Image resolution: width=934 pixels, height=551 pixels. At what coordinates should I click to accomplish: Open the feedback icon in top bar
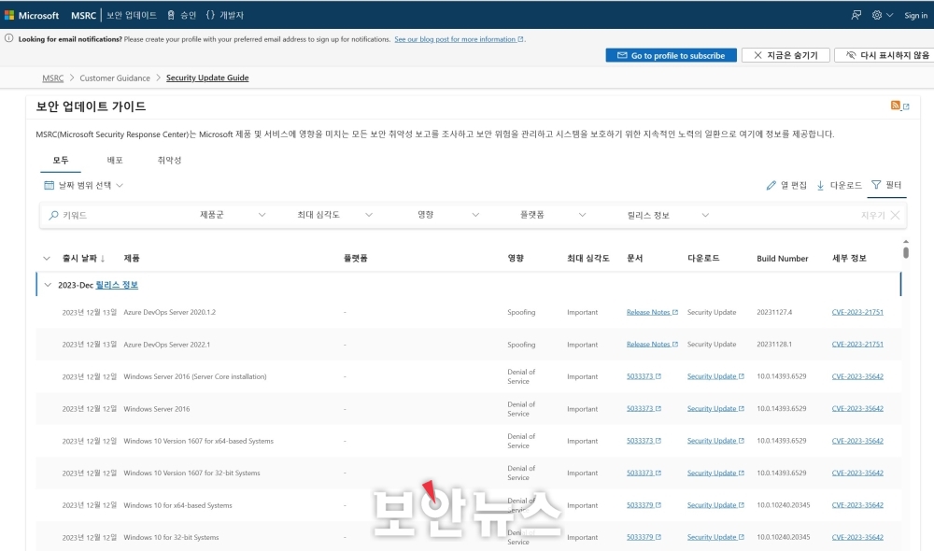pos(856,15)
